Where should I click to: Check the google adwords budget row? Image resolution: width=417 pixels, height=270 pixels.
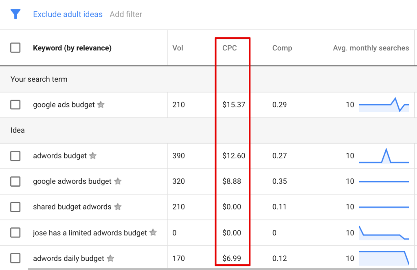coord(15,182)
